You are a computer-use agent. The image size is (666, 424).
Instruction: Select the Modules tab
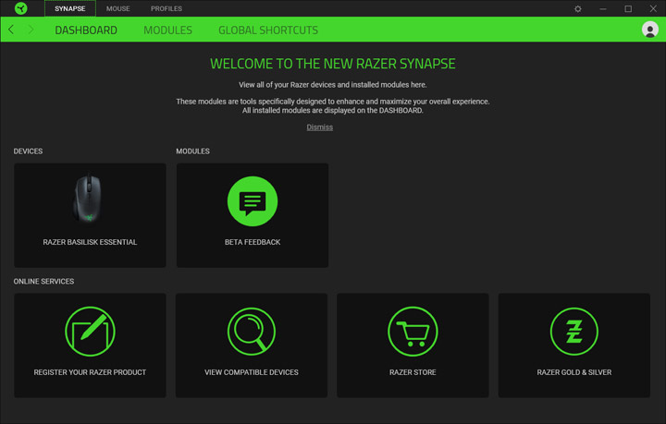click(x=167, y=30)
